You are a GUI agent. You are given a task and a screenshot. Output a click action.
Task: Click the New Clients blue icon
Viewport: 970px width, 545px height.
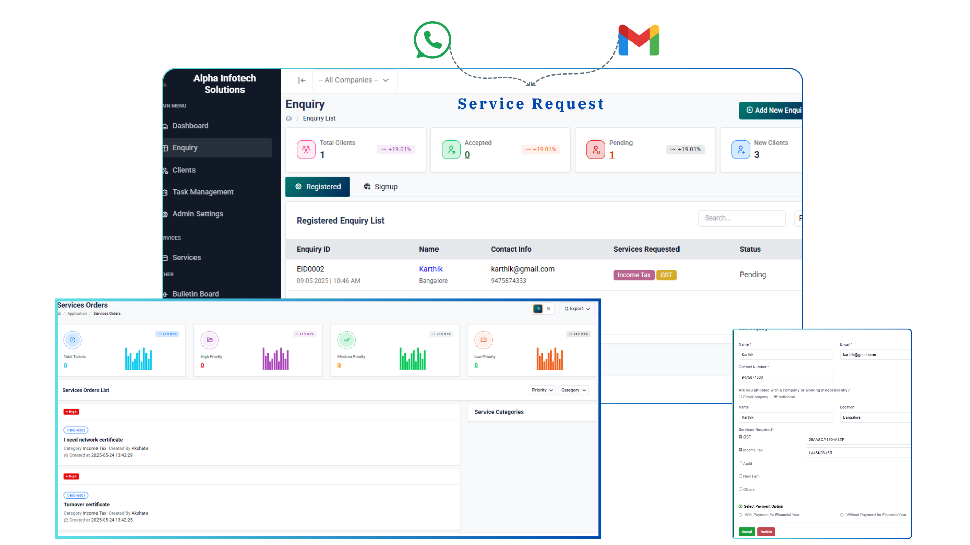tap(741, 150)
